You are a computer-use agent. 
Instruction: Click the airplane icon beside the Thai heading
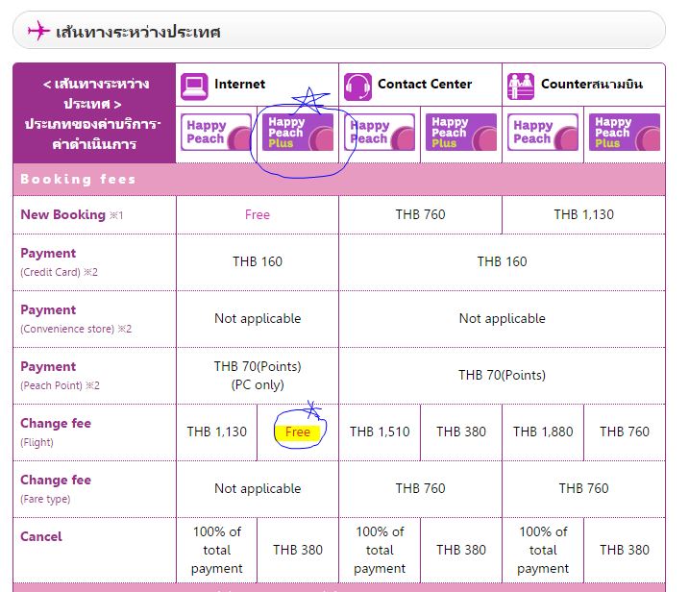[x=38, y=31]
